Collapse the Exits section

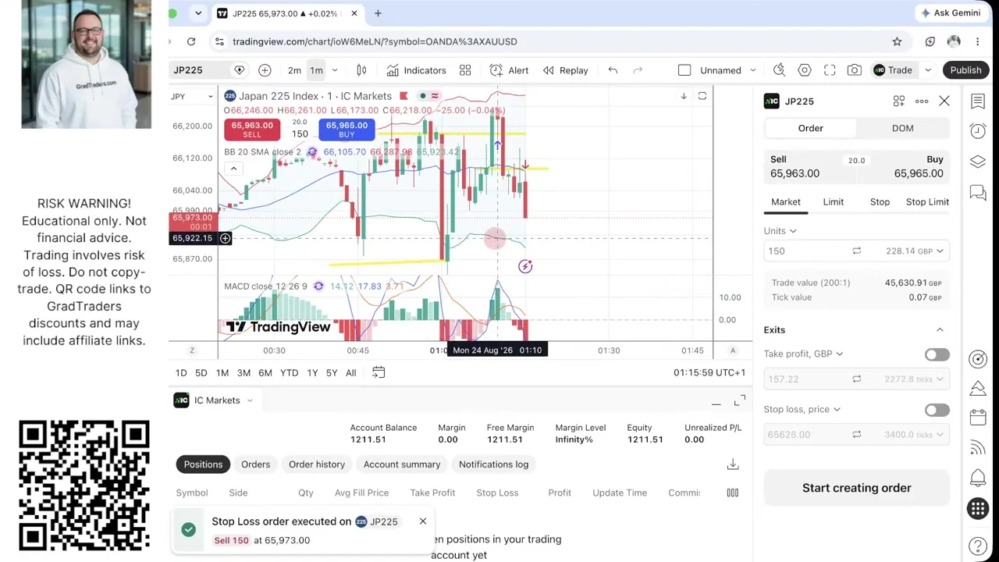[940, 330]
